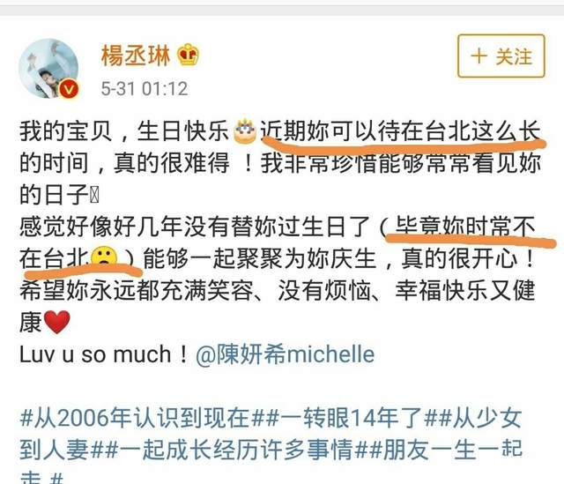Open the post timestamp 5-31 01:12
Viewport: 564px width, 484px height.
pyautogui.click(x=145, y=88)
